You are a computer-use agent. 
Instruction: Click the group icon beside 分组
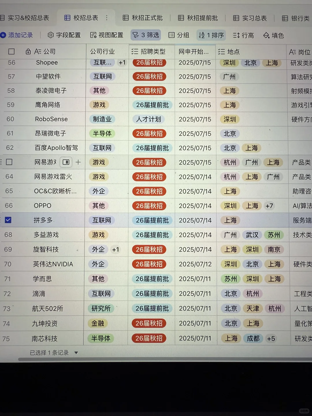(x=172, y=35)
